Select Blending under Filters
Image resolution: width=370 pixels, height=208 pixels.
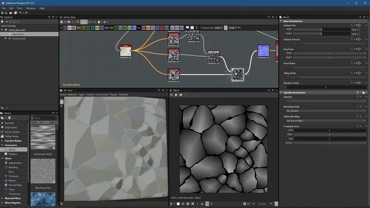pos(13,168)
